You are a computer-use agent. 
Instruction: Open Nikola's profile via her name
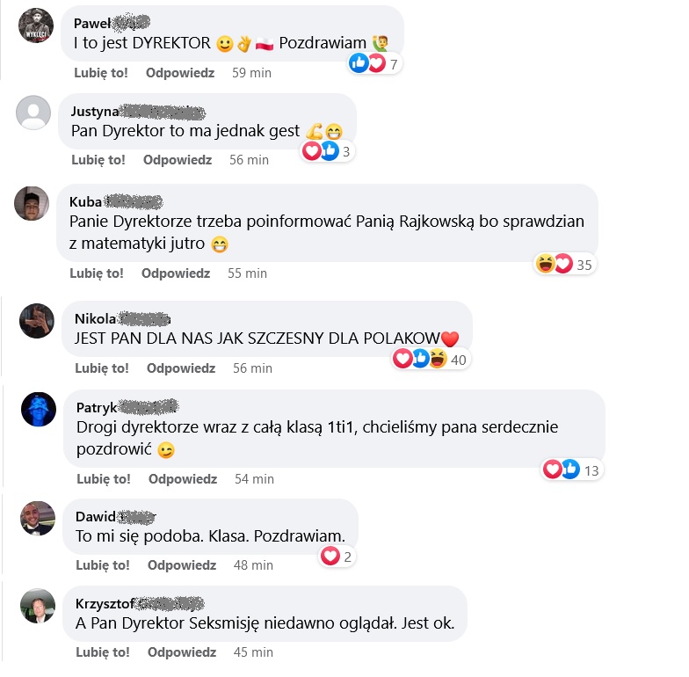pyautogui.click(x=95, y=318)
